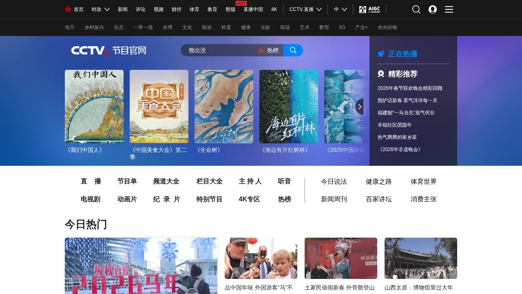Click the 精彩推荐 icon in the sidebar
This screenshot has width=522, height=294.
tap(381, 74)
